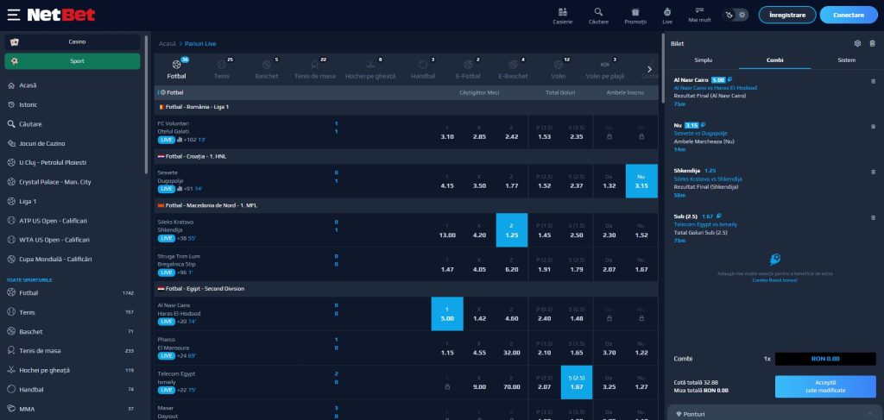Click the Combo Boost rocket icon

tap(774, 260)
